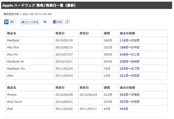Select the iPhone product name cell

(30, 95)
